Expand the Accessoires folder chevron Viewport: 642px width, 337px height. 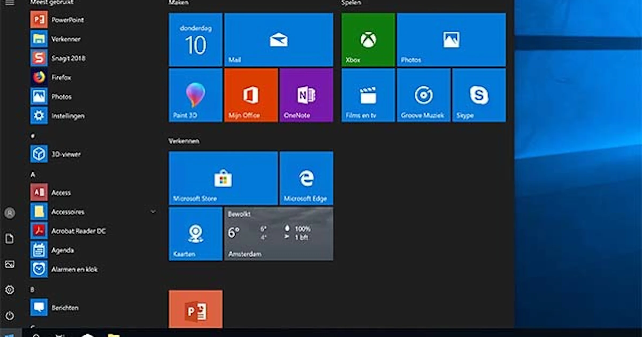tap(153, 212)
